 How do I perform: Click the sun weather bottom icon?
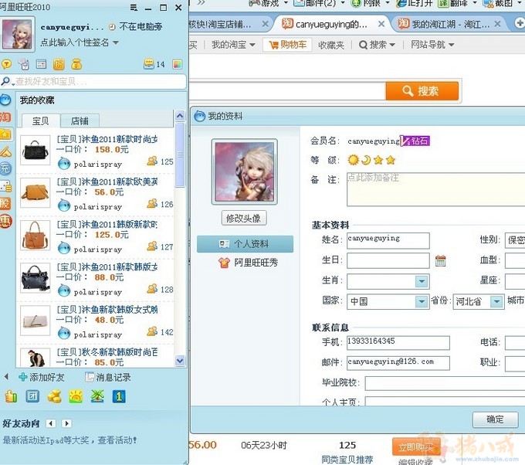tap(76, 397)
